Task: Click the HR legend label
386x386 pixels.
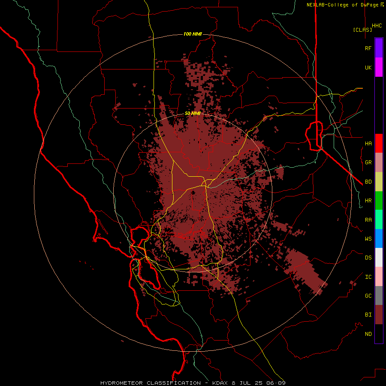Action: [368, 201]
